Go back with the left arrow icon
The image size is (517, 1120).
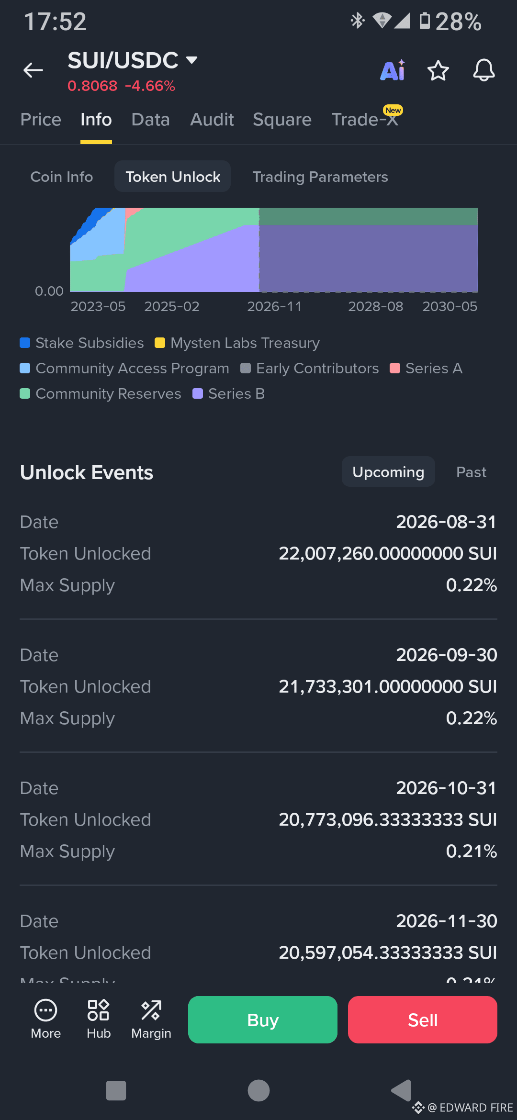[x=33, y=70]
